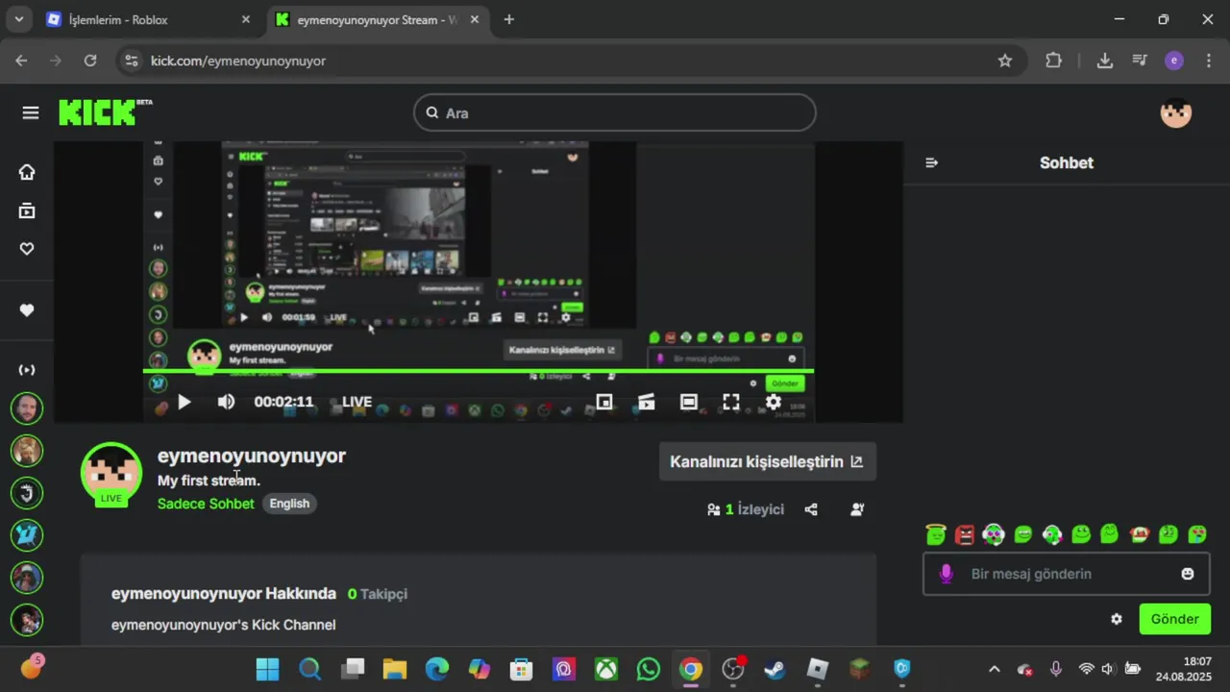1230x692 pixels.
Task: Click the filled white heart sidebar icon
Action: [x=27, y=310]
